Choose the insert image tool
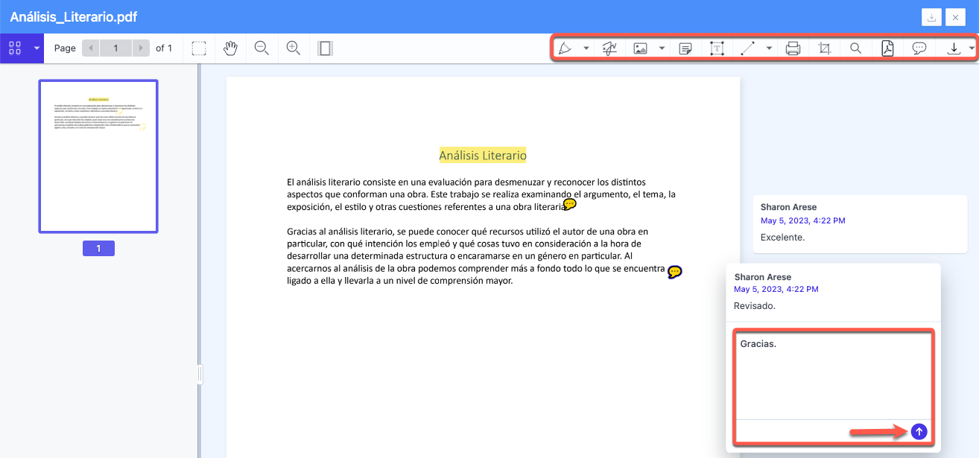The image size is (979, 458). pyautogui.click(x=640, y=48)
